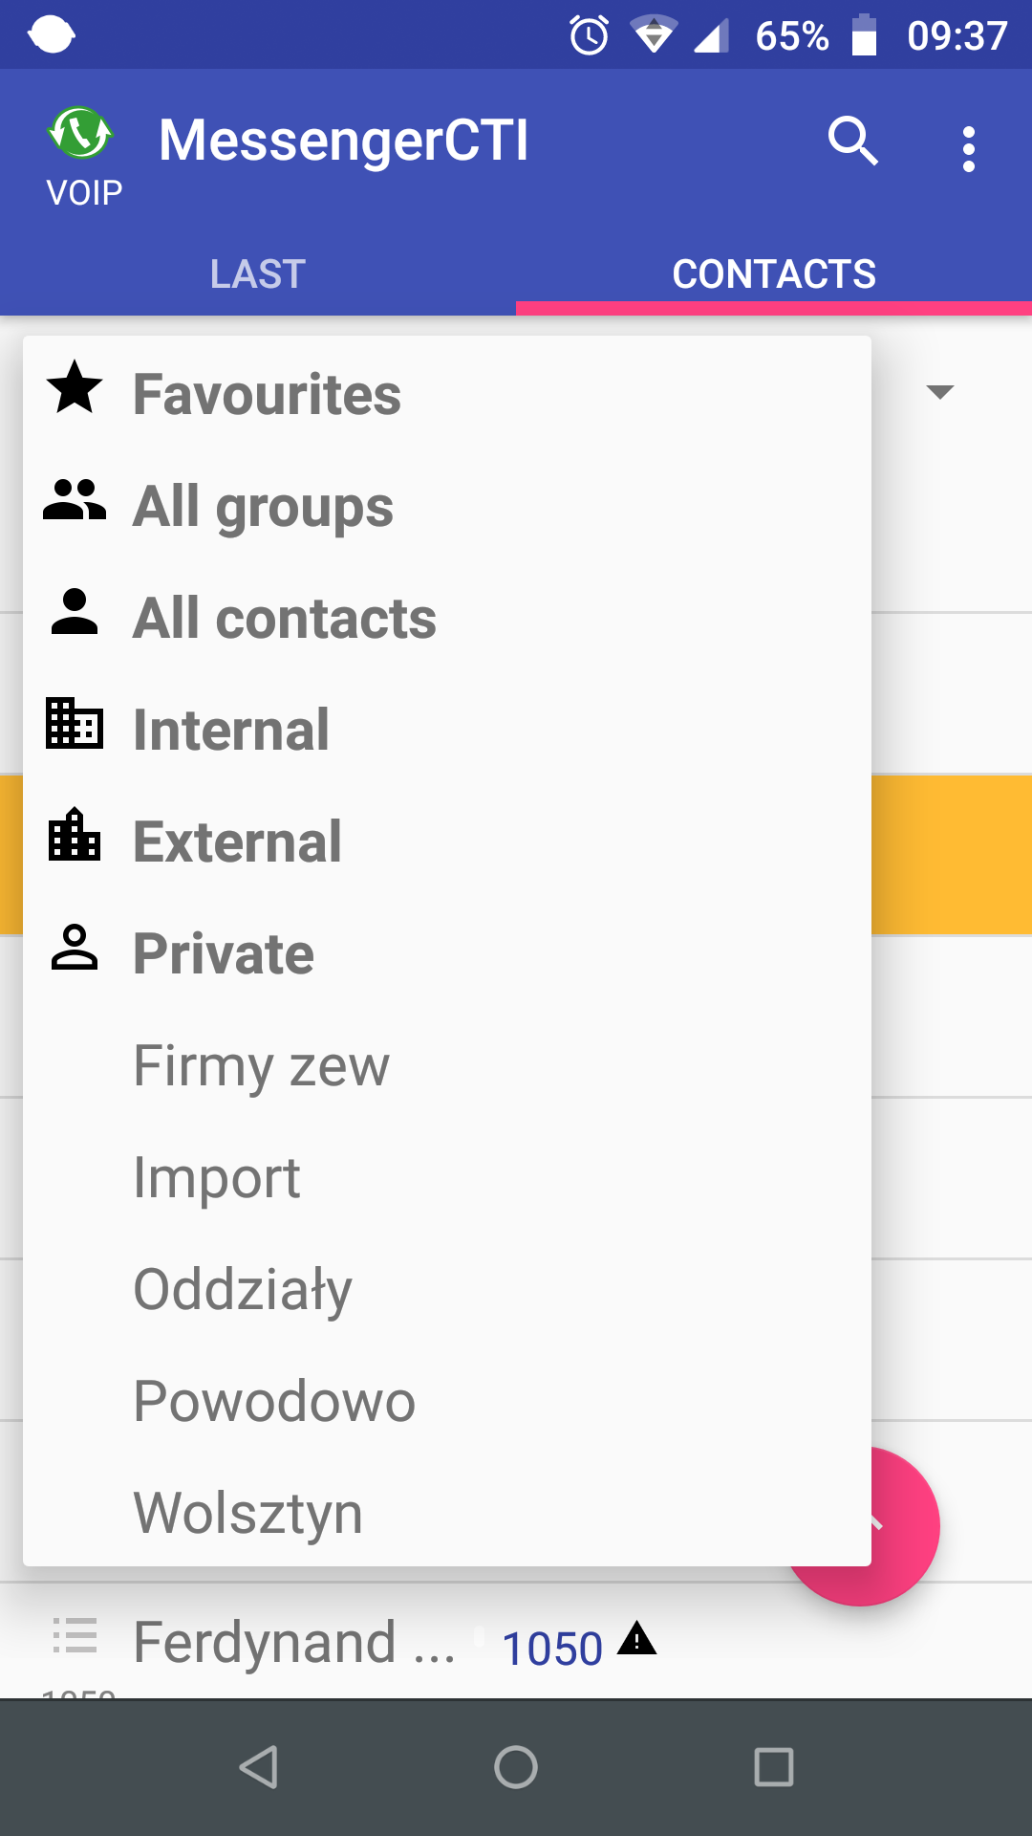Collapse the group filter dropdown arrow

point(940,392)
